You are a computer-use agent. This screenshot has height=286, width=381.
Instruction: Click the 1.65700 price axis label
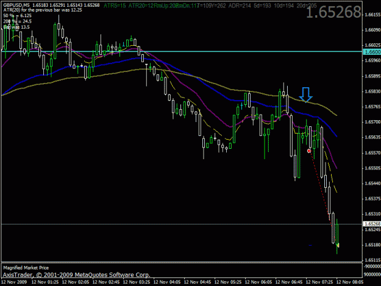(x=372, y=122)
